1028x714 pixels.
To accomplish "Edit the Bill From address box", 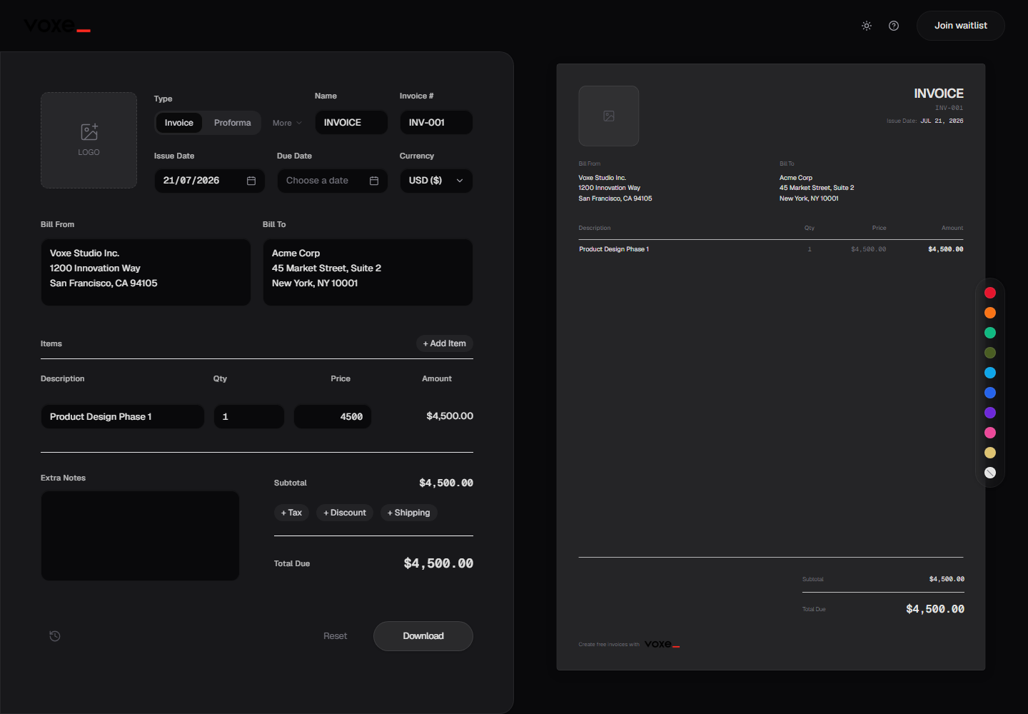I will (146, 272).
